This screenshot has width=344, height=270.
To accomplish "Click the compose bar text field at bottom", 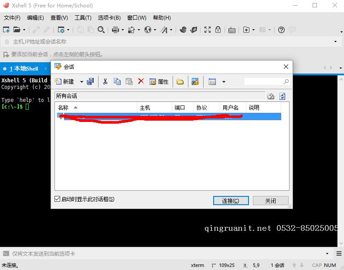I will tap(167, 253).
